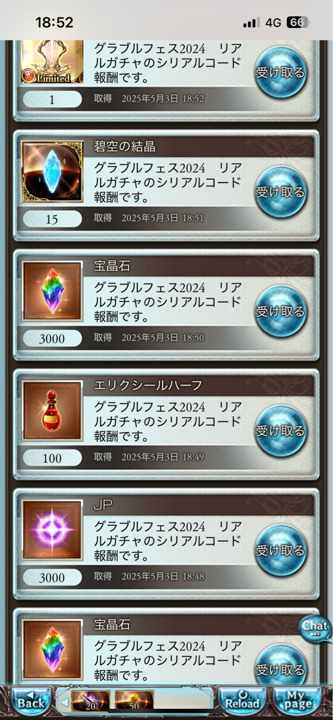Tap the bottom bar item icon showing 20

90,701
